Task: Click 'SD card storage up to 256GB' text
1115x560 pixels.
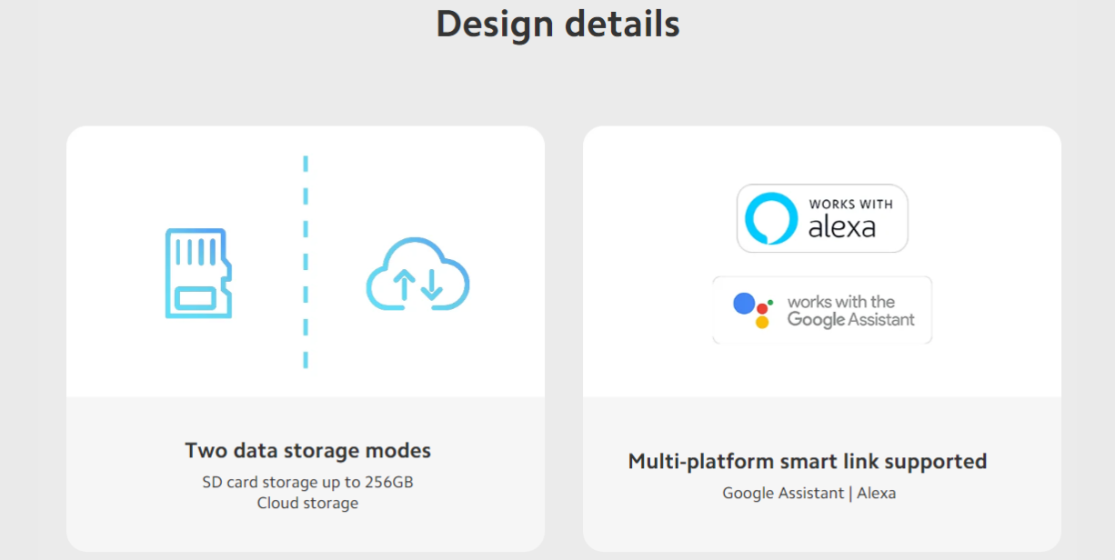Action: (x=307, y=482)
